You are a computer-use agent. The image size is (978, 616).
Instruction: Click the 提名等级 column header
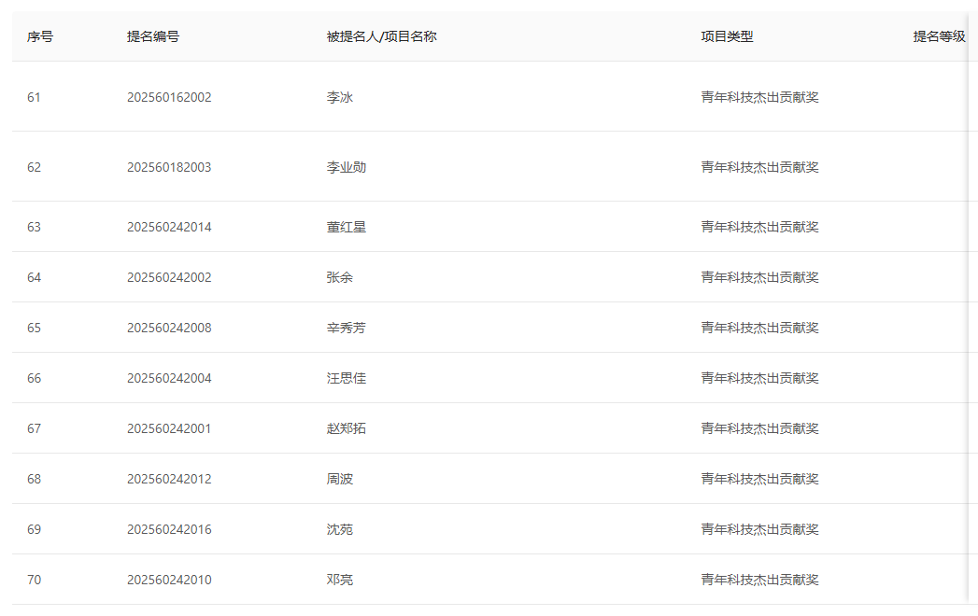click(x=939, y=36)
